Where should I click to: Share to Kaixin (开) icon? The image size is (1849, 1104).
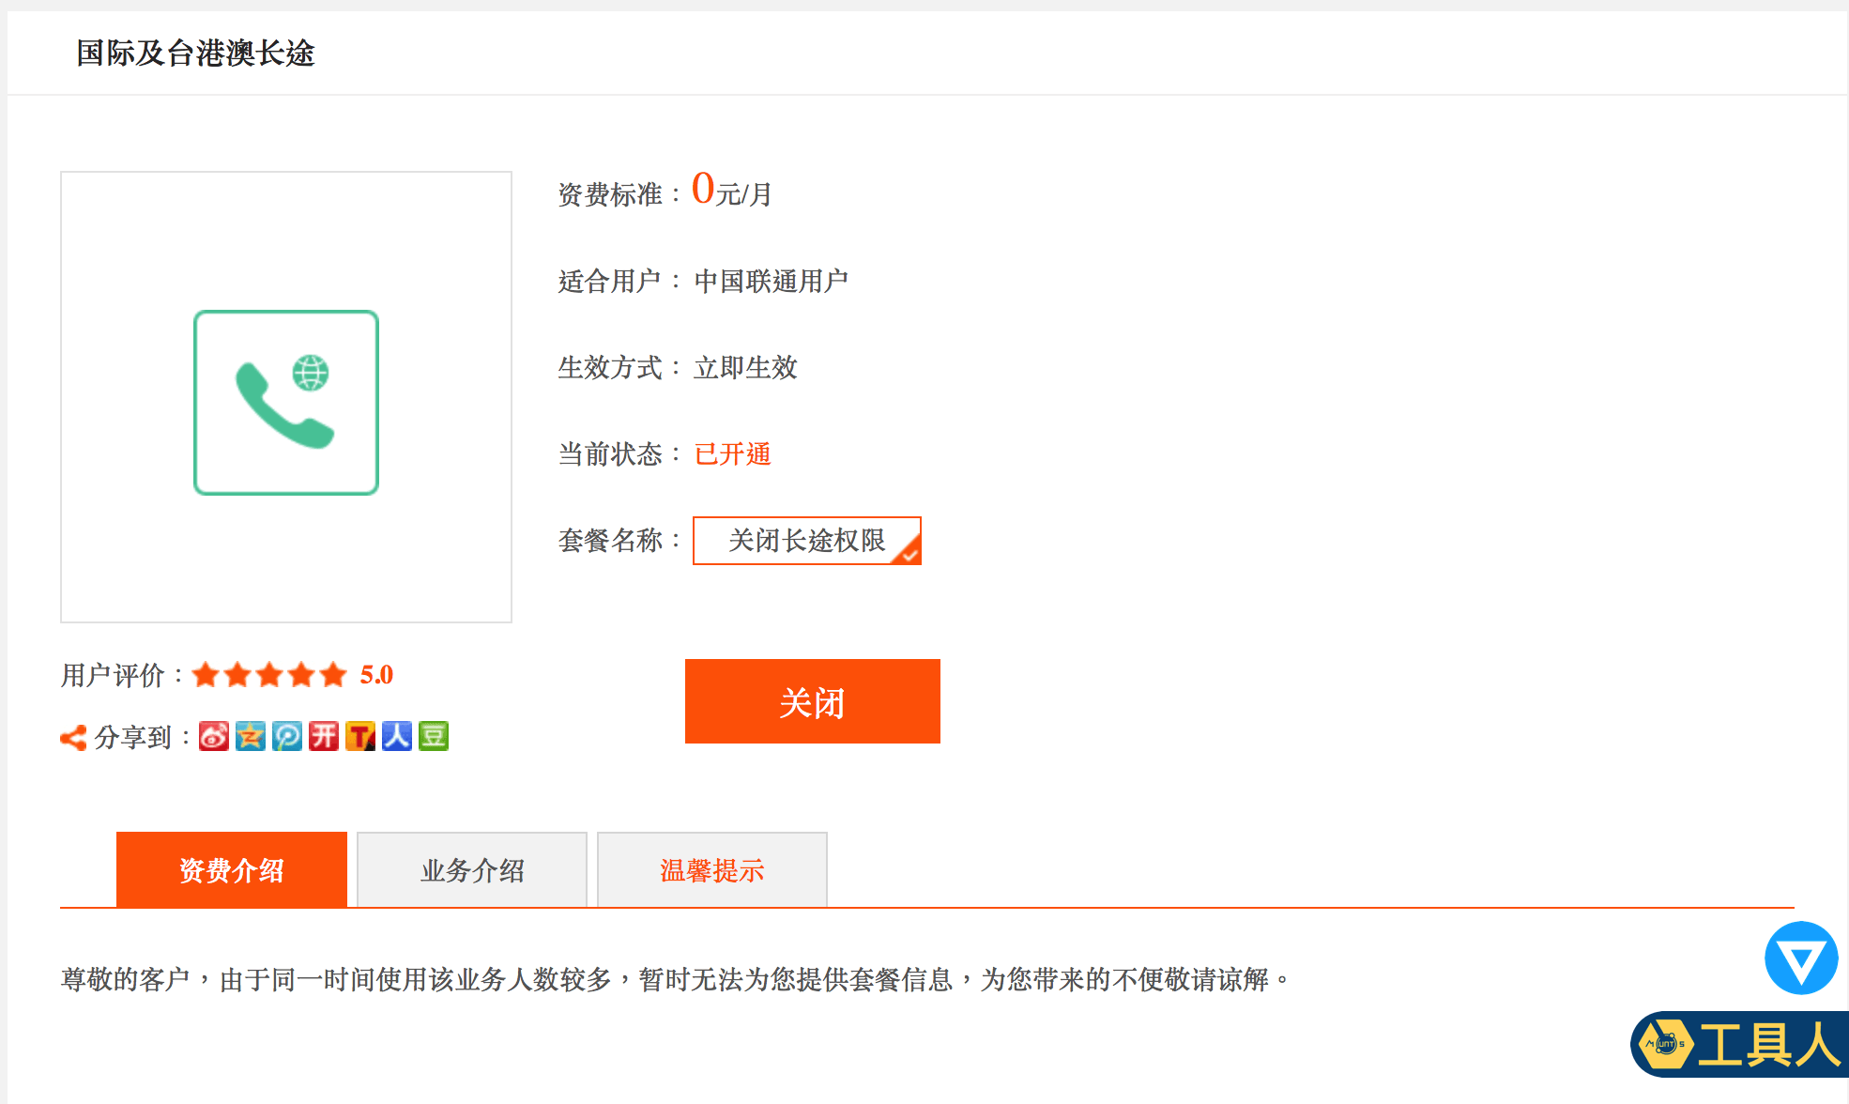coord(324,736)
